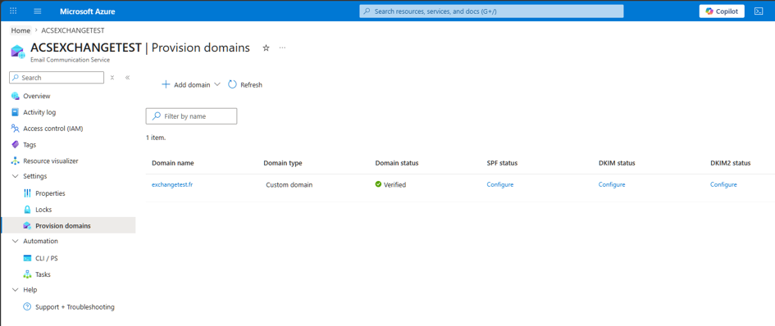Image resolution: width=775 pixels, height=326 pixels.
Task: Favorite this page with the star icon
Action: pyautogui.click(x=266, y=48)
